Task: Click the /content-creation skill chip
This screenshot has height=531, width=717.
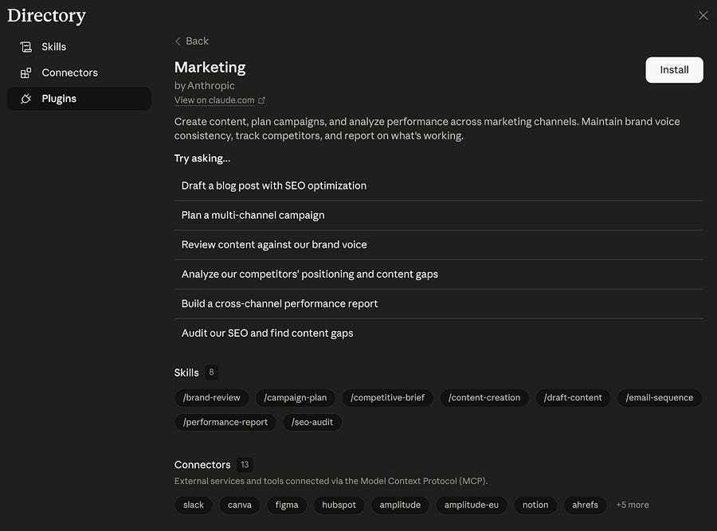Action: [484, 397]
